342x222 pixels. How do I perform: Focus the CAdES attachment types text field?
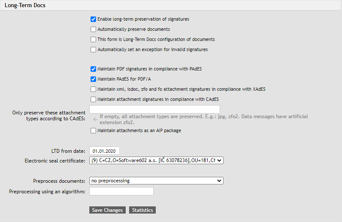click(x=154, y=109)
